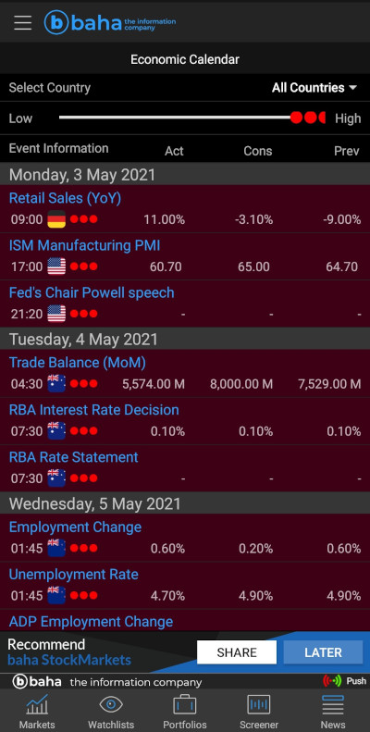
Task: Set importance slider at the red dots
Action: pos(308,118)
